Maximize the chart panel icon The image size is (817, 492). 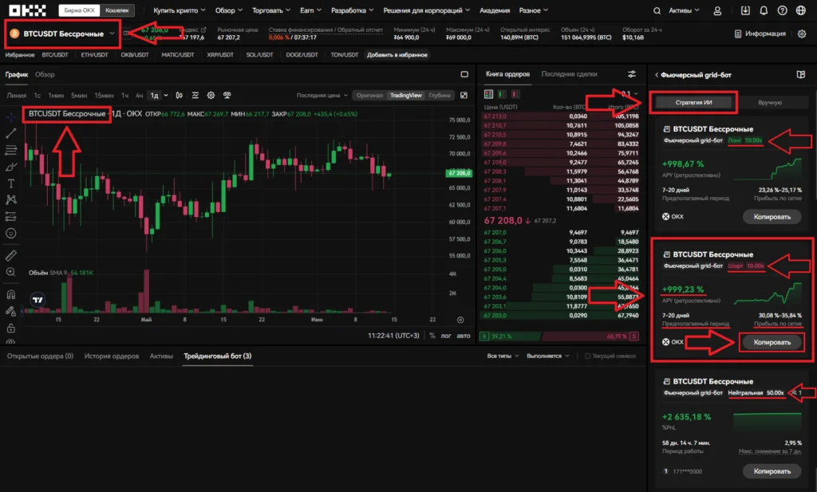pyautogui.click(x=464, y=74)
